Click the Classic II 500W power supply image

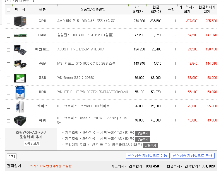pyautogui.click(x=20, y=121)
